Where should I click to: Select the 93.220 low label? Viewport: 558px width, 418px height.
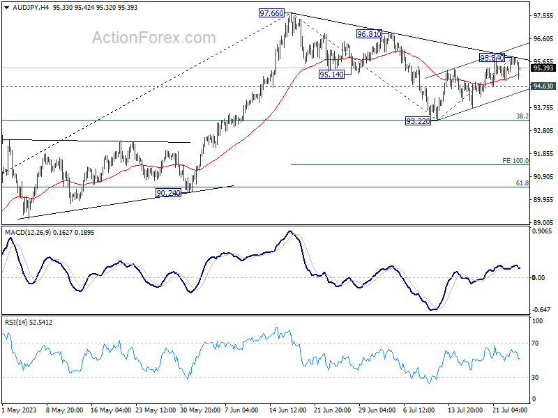tap(418, 121)
